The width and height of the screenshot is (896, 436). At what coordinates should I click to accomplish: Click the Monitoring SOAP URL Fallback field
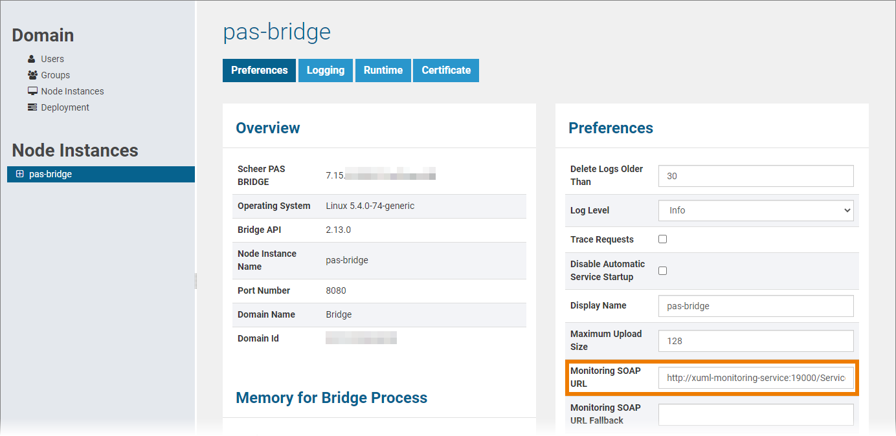click(x=756, y=414)
